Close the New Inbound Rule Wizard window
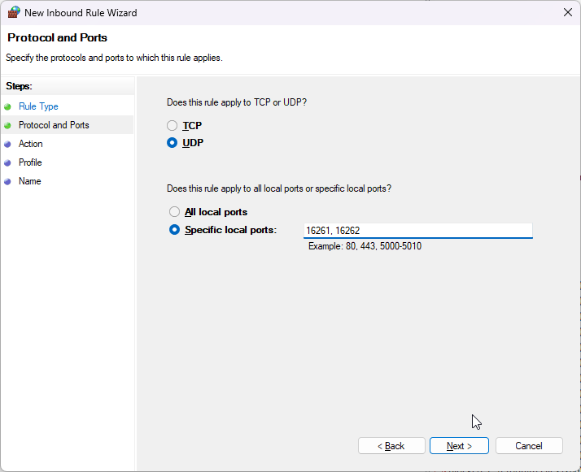The width and height of the screenshot is (581, 472). coord(567,12)
